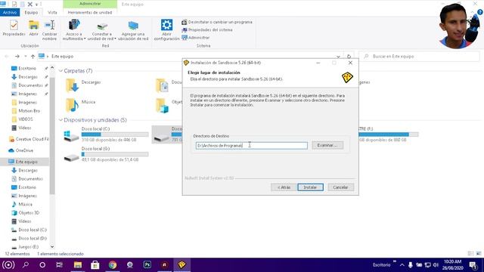Go up one folder level arrow
The height and width of the screenshot is (272, 484).
33,57
